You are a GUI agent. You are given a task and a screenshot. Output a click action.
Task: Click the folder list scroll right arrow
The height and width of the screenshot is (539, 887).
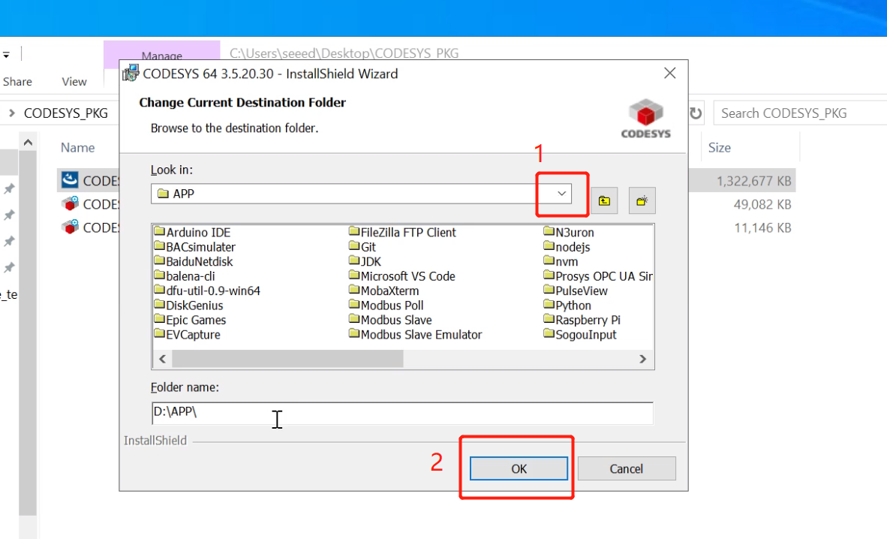pos(642,359)
